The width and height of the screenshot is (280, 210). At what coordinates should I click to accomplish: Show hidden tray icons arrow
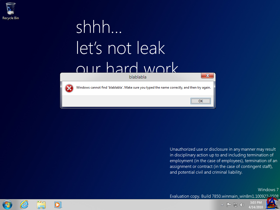[222, 205]
